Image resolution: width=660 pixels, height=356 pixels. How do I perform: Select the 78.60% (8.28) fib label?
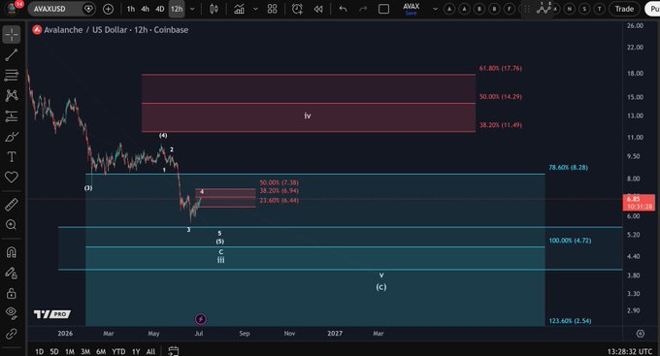[x=568, y=168]
